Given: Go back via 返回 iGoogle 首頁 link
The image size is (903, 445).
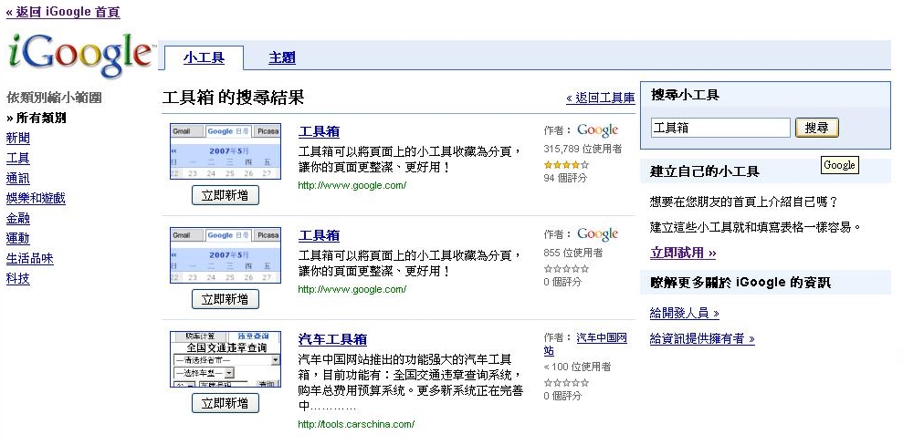Looking at the screenshot, I should tap(63, 12).
